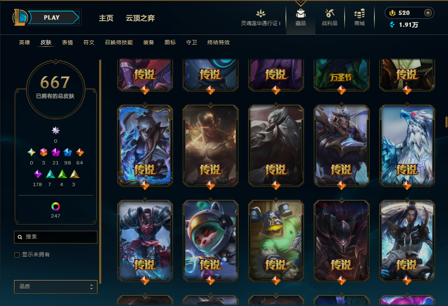Click the 搜索 skin search field
448x306 pixels.
pyautogui.click(x=56, y=237)
